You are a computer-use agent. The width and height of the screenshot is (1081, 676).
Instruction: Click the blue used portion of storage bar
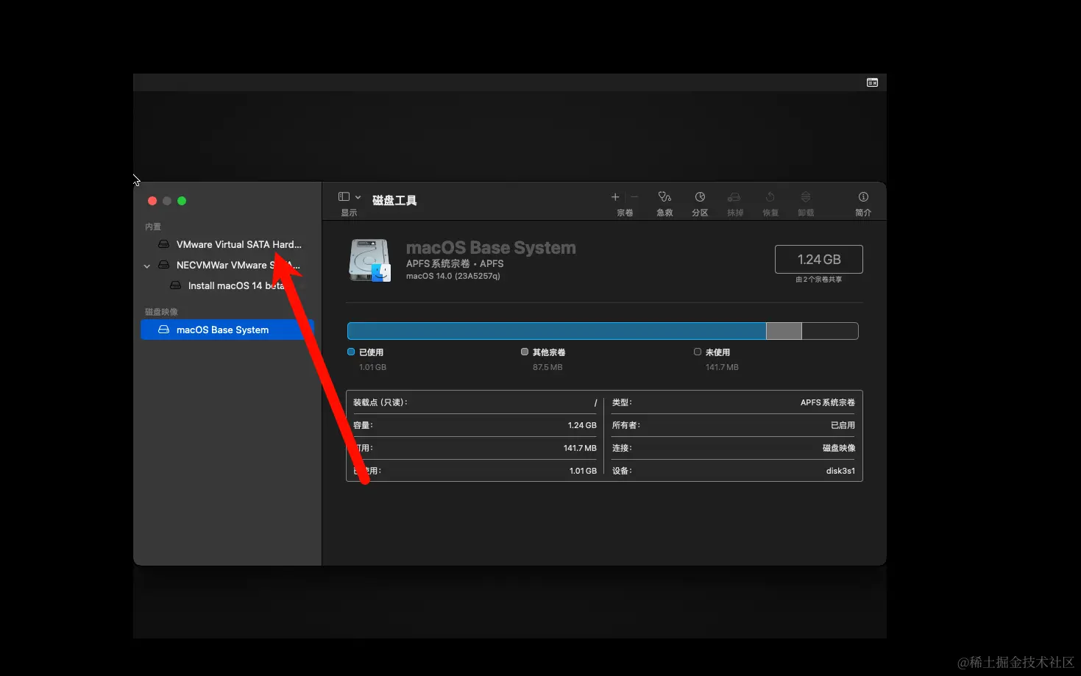tap(556, 331)
